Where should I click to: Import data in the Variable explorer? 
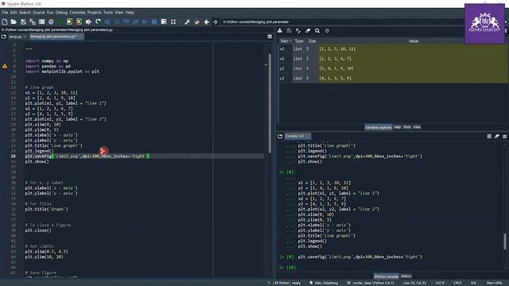(279, 31)
